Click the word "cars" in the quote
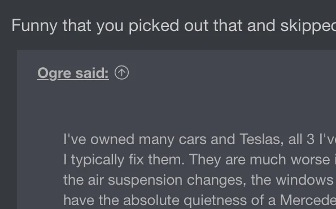Screen dimensions: 336x209 coord(193,140)
